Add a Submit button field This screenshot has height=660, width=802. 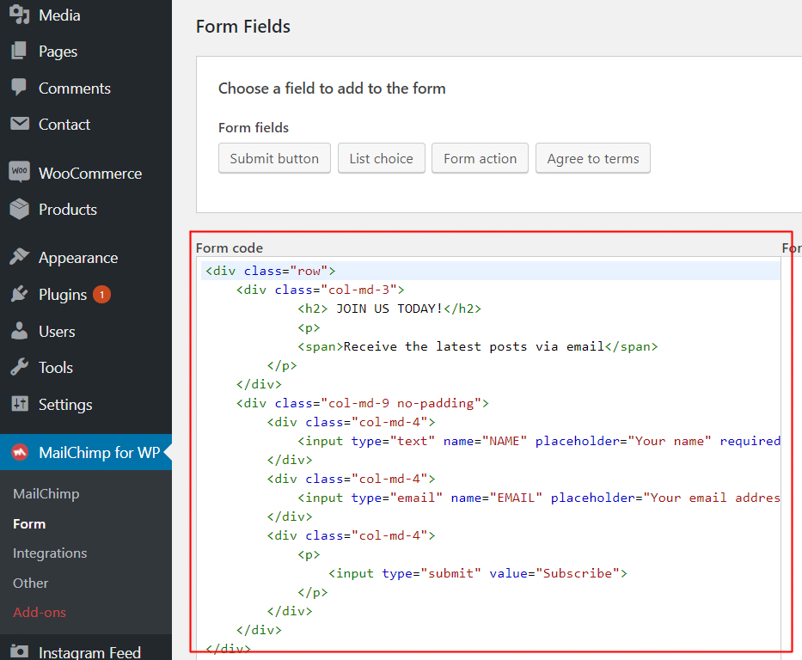(x=274, y=158)
